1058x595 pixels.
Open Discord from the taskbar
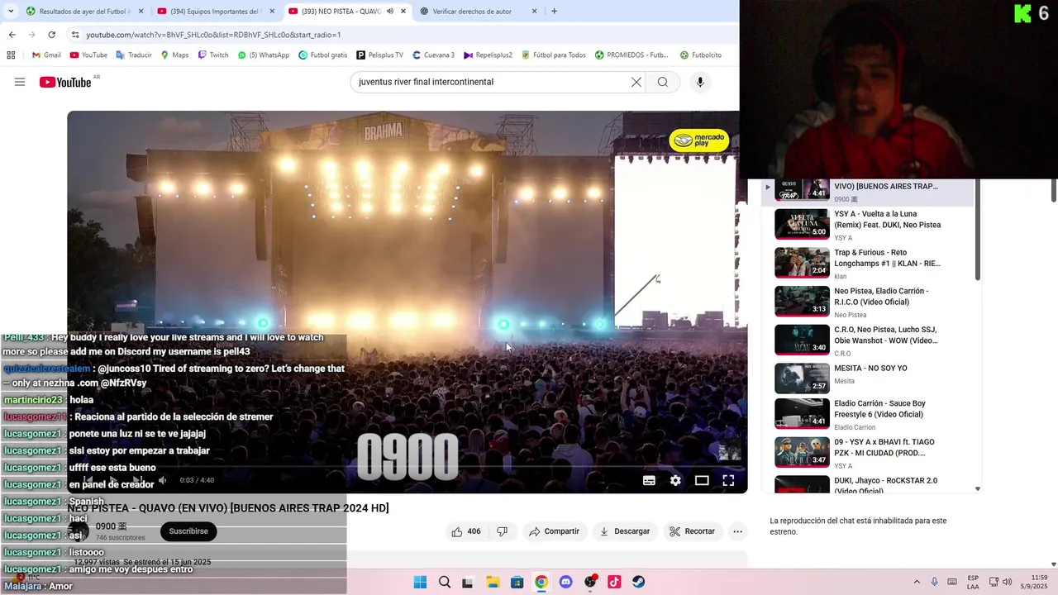pyautogui.click(x=565, y=582)
